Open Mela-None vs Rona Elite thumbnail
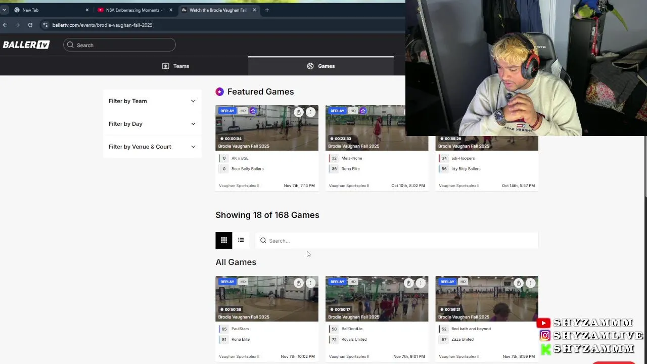Screen dimensions: 647x364 377,128
